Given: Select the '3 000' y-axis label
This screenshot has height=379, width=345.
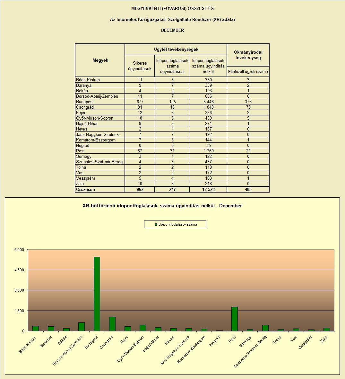Looking at the screenshot, I should tap(19, 290).
